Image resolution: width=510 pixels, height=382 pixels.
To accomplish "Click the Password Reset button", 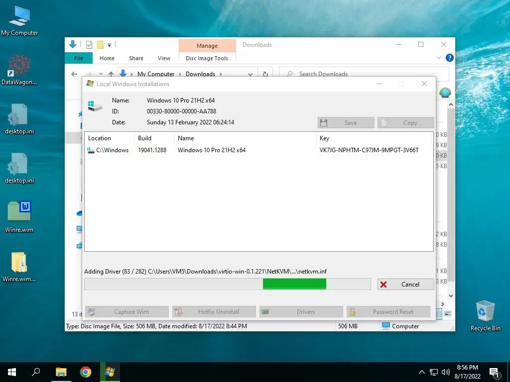I will 388,312.
